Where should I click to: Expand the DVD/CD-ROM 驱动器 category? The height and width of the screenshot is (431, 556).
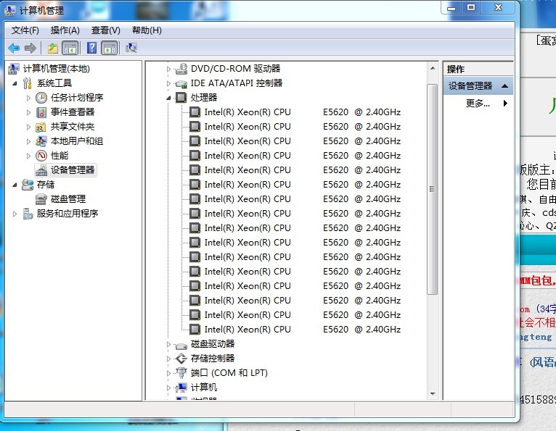point(168,69)
